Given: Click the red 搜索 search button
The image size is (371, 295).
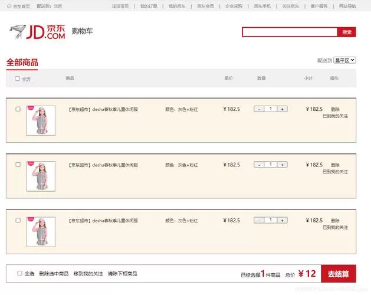Looking at the screenshot, I should pyautogui.click(x=347, y=32).
